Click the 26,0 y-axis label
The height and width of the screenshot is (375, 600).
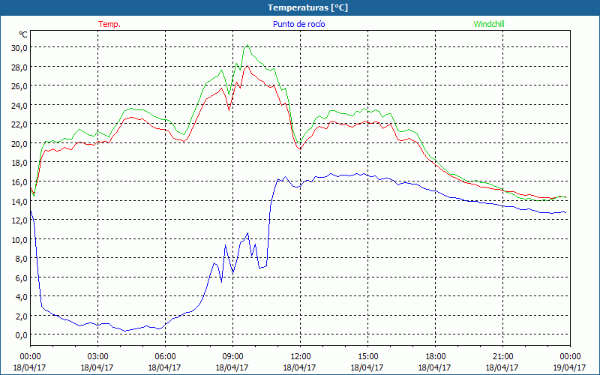coord(19,85)
